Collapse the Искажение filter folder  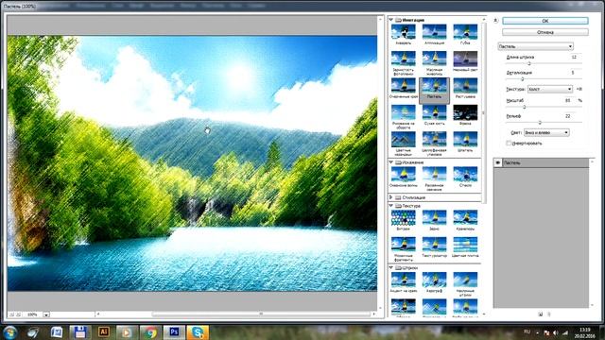[x=390, y=162]
